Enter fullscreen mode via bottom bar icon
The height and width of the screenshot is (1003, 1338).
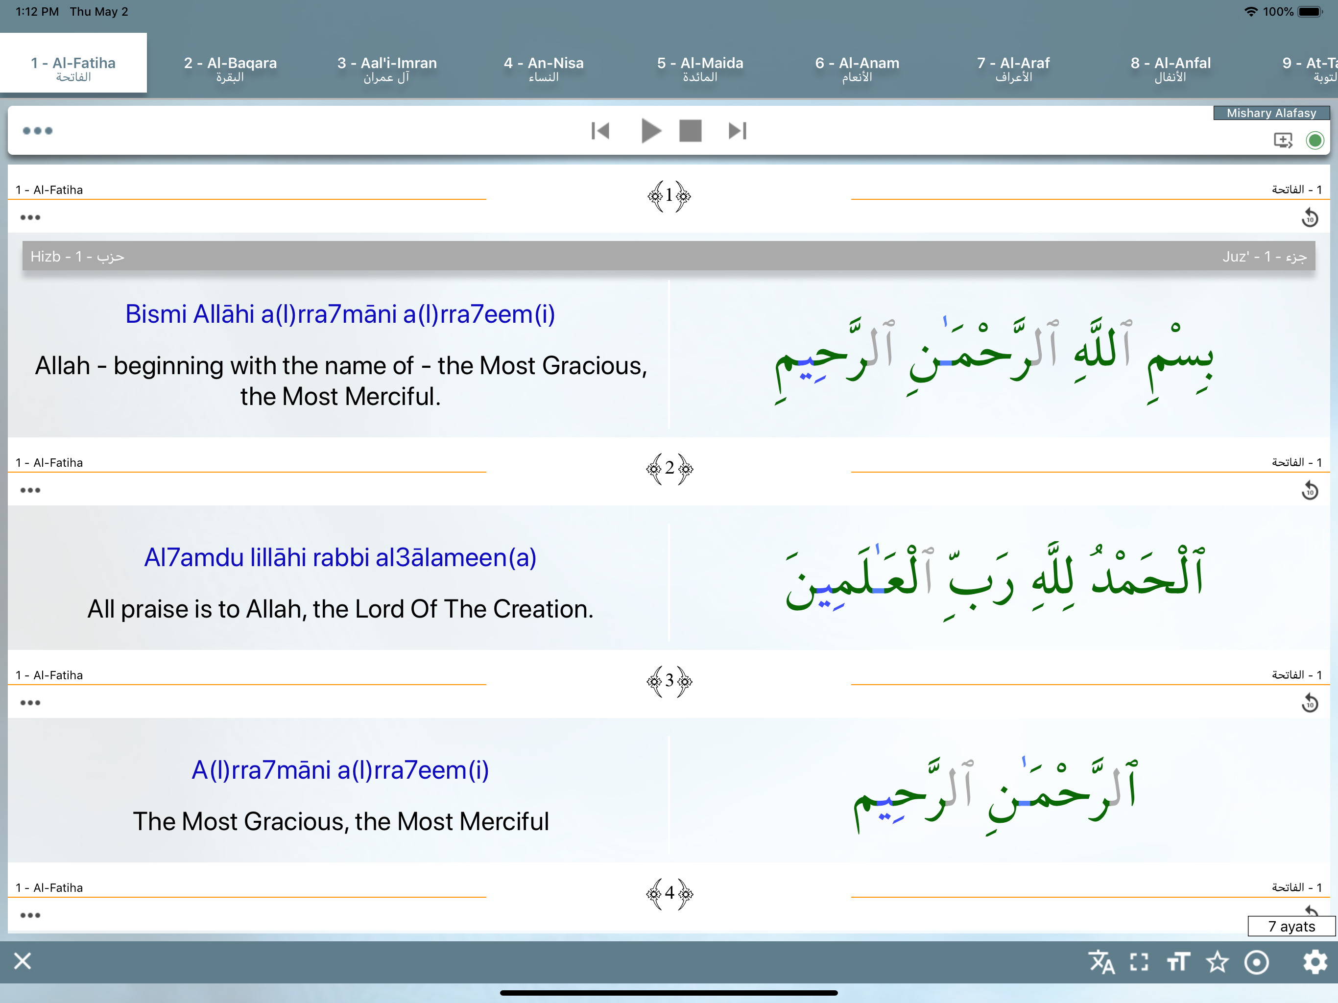point(1139,962)
